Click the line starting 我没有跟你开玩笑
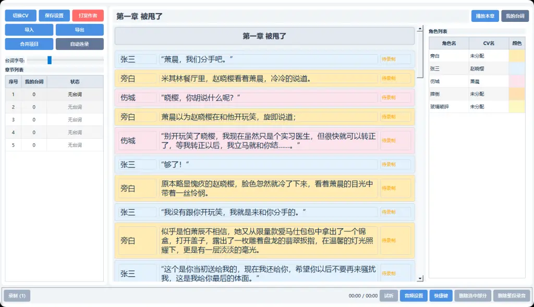 pyautogui.click(x=269, y=212)
